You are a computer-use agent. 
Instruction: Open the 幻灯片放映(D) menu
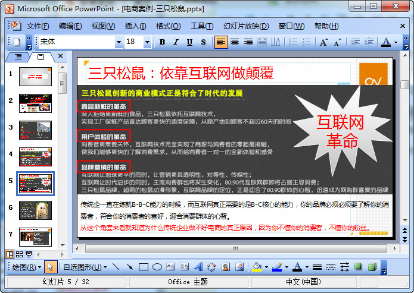246,26
